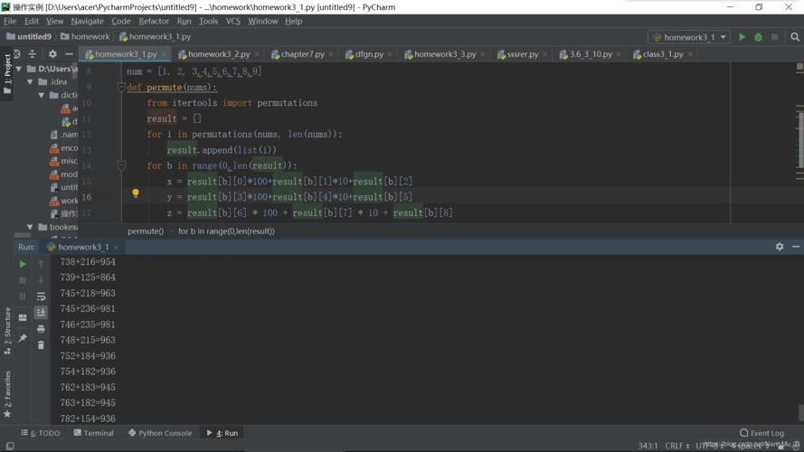Run homework3_1 from the top toolbar
The width and height of the screenshot is (804, 452).
click(743, 37)
